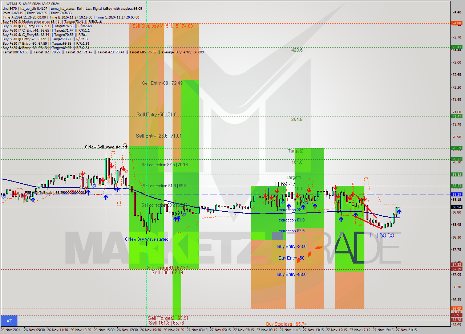This screenshot has height=334, width=465.
Task: Select the green 261.8 Fibonacci label
Action: point(297,119)
